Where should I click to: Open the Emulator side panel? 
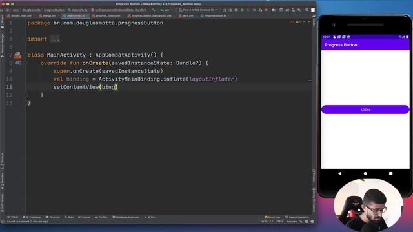pos(314,176)
